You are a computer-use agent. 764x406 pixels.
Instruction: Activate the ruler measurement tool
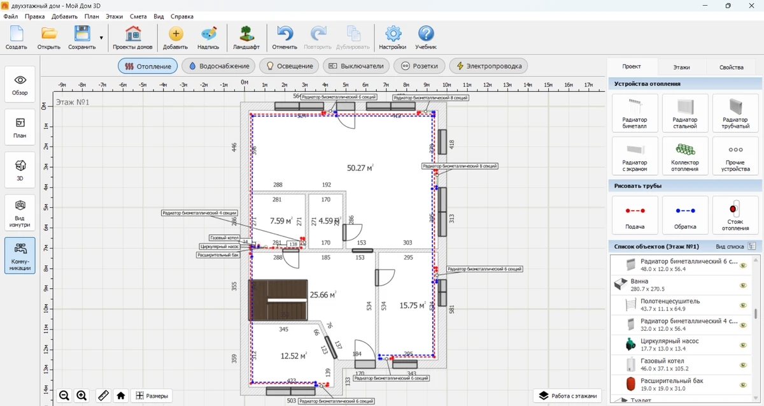coord(103,396)
